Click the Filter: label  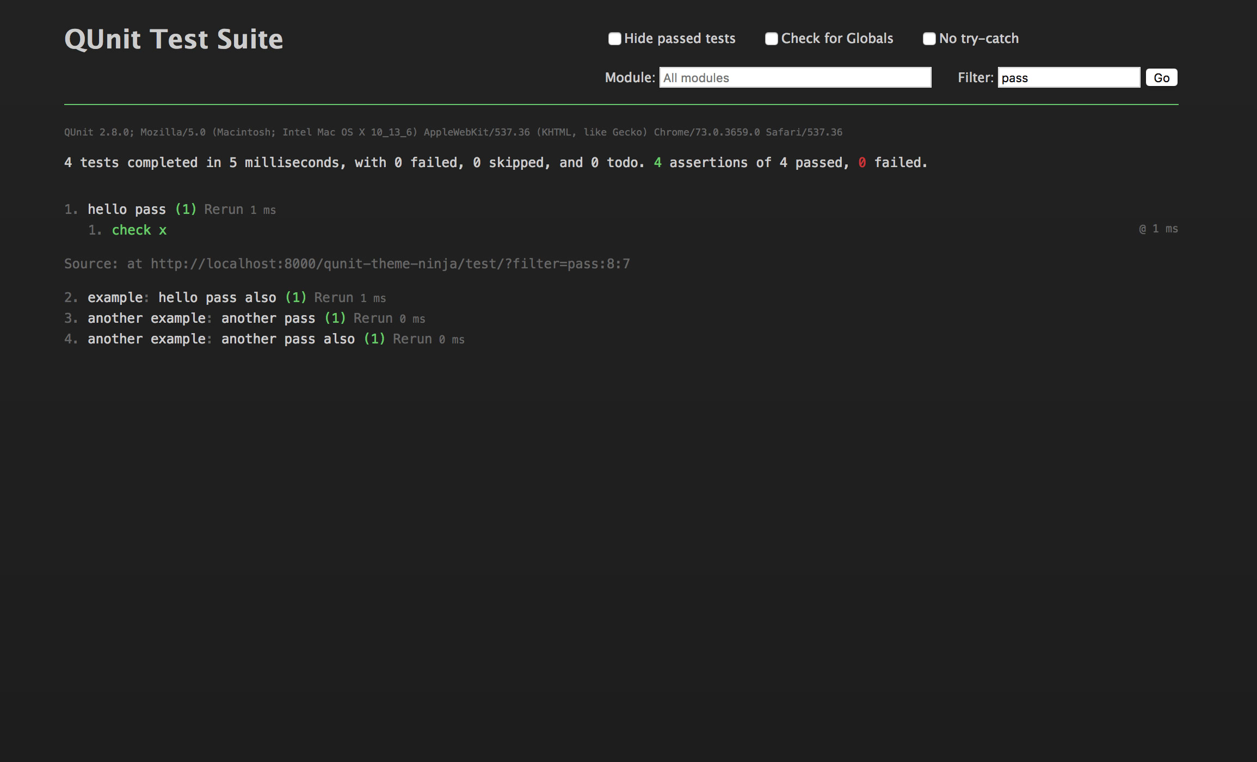point(976,77)
